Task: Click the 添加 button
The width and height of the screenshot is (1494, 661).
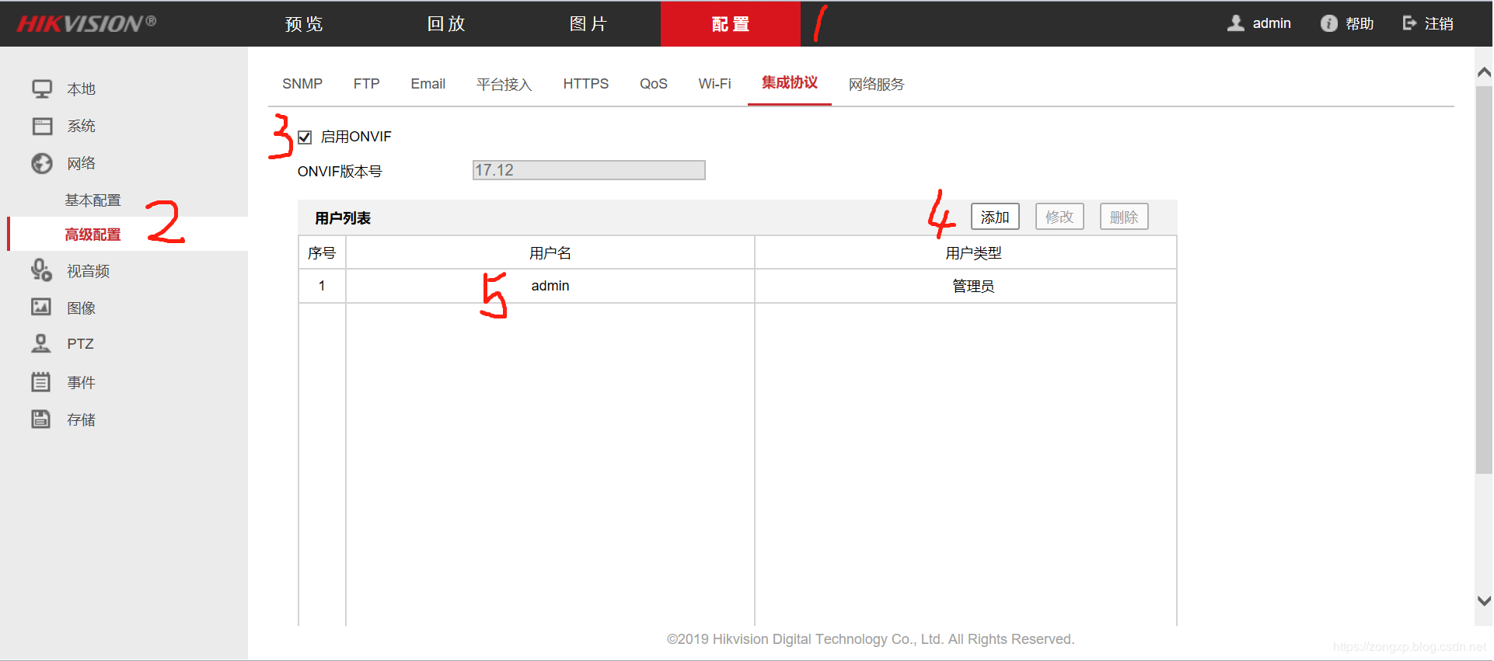Action: [x=995, y=217]
